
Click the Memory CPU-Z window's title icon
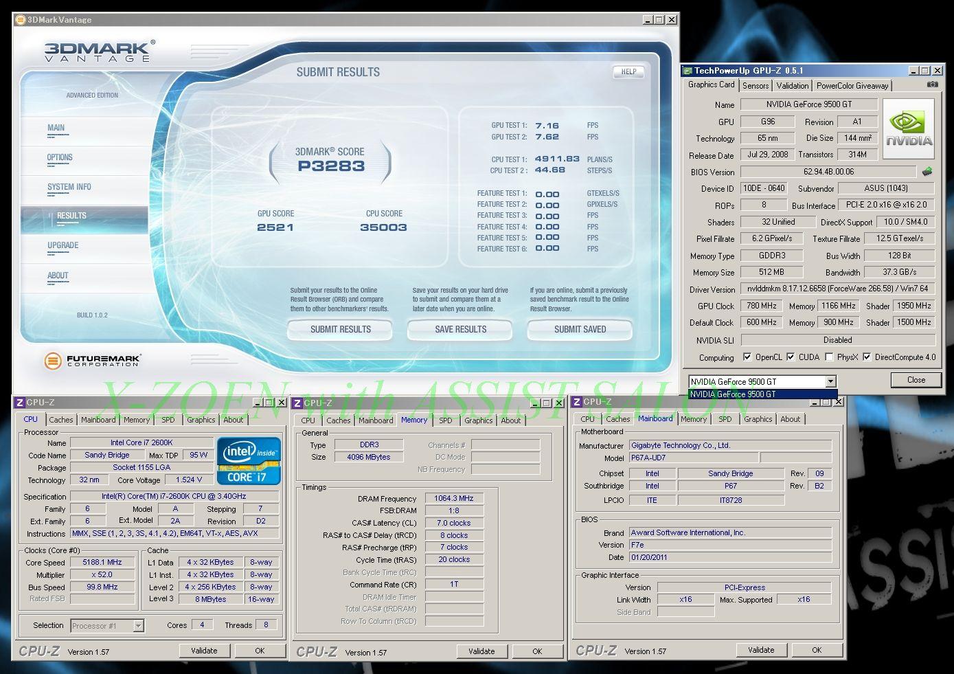pos(297,403)
